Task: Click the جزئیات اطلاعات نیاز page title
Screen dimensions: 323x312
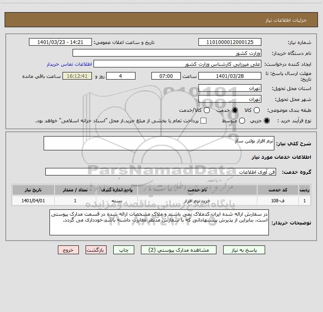Action: (286, 20)
